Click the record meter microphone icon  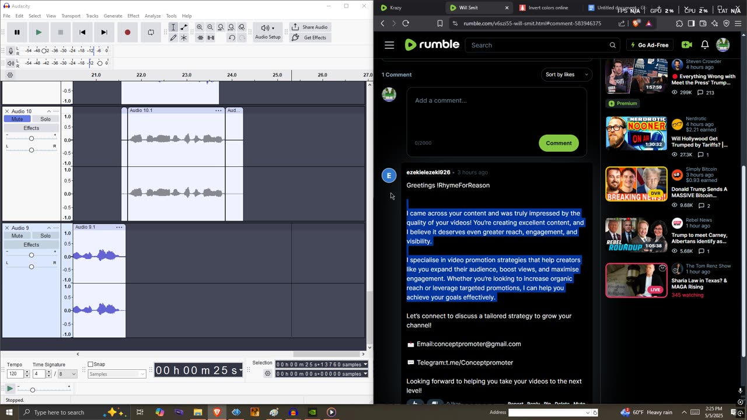11,51
